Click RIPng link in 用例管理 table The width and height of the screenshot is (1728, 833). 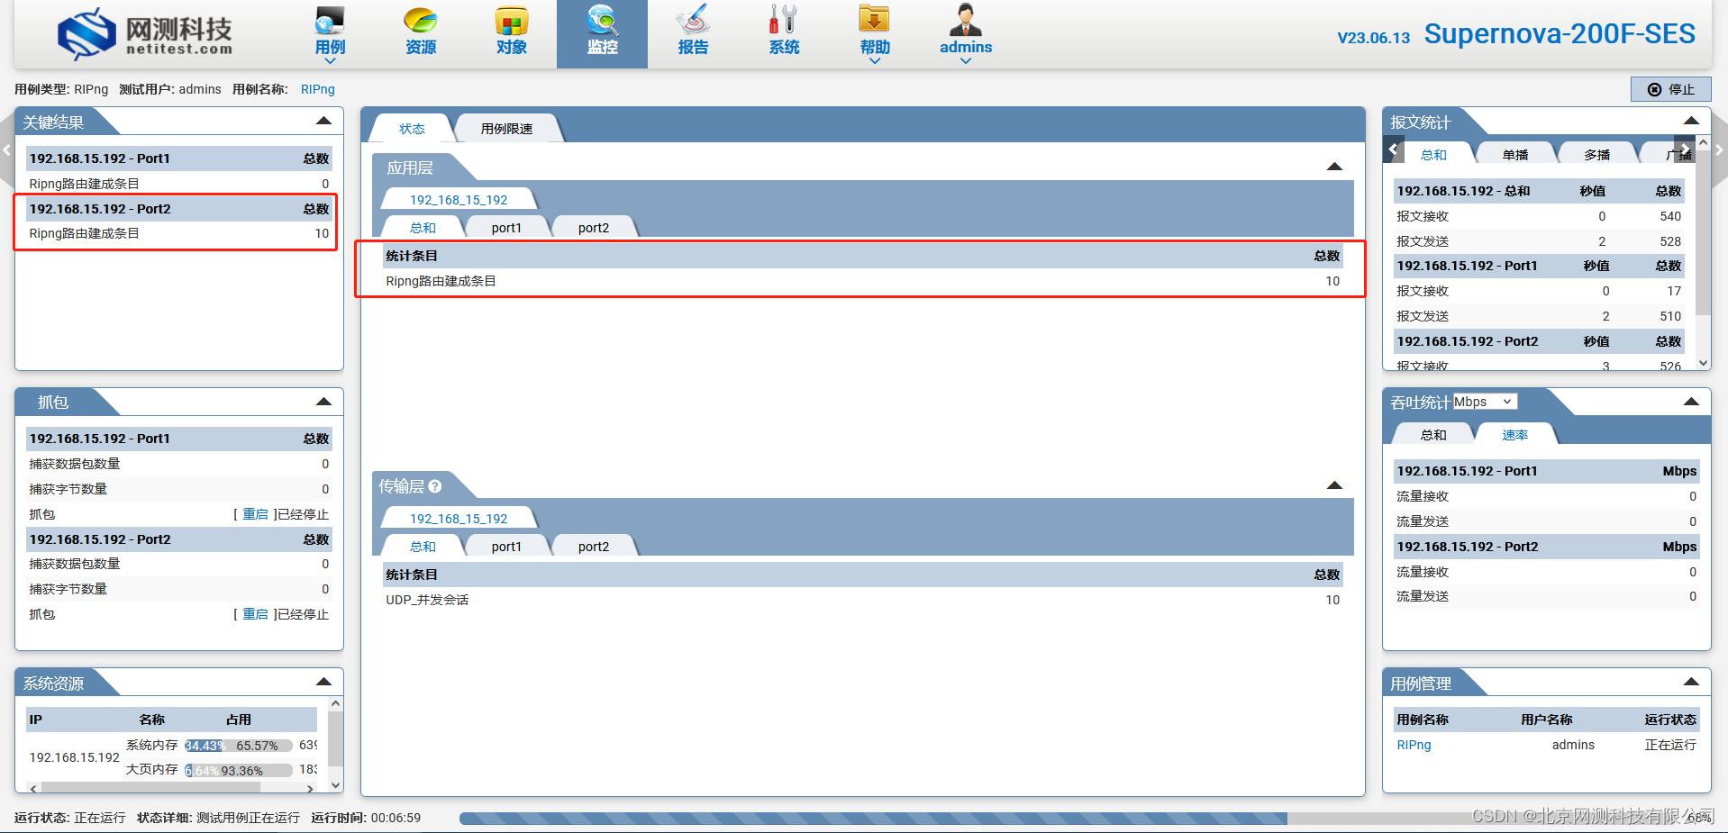pos(1414,745)
